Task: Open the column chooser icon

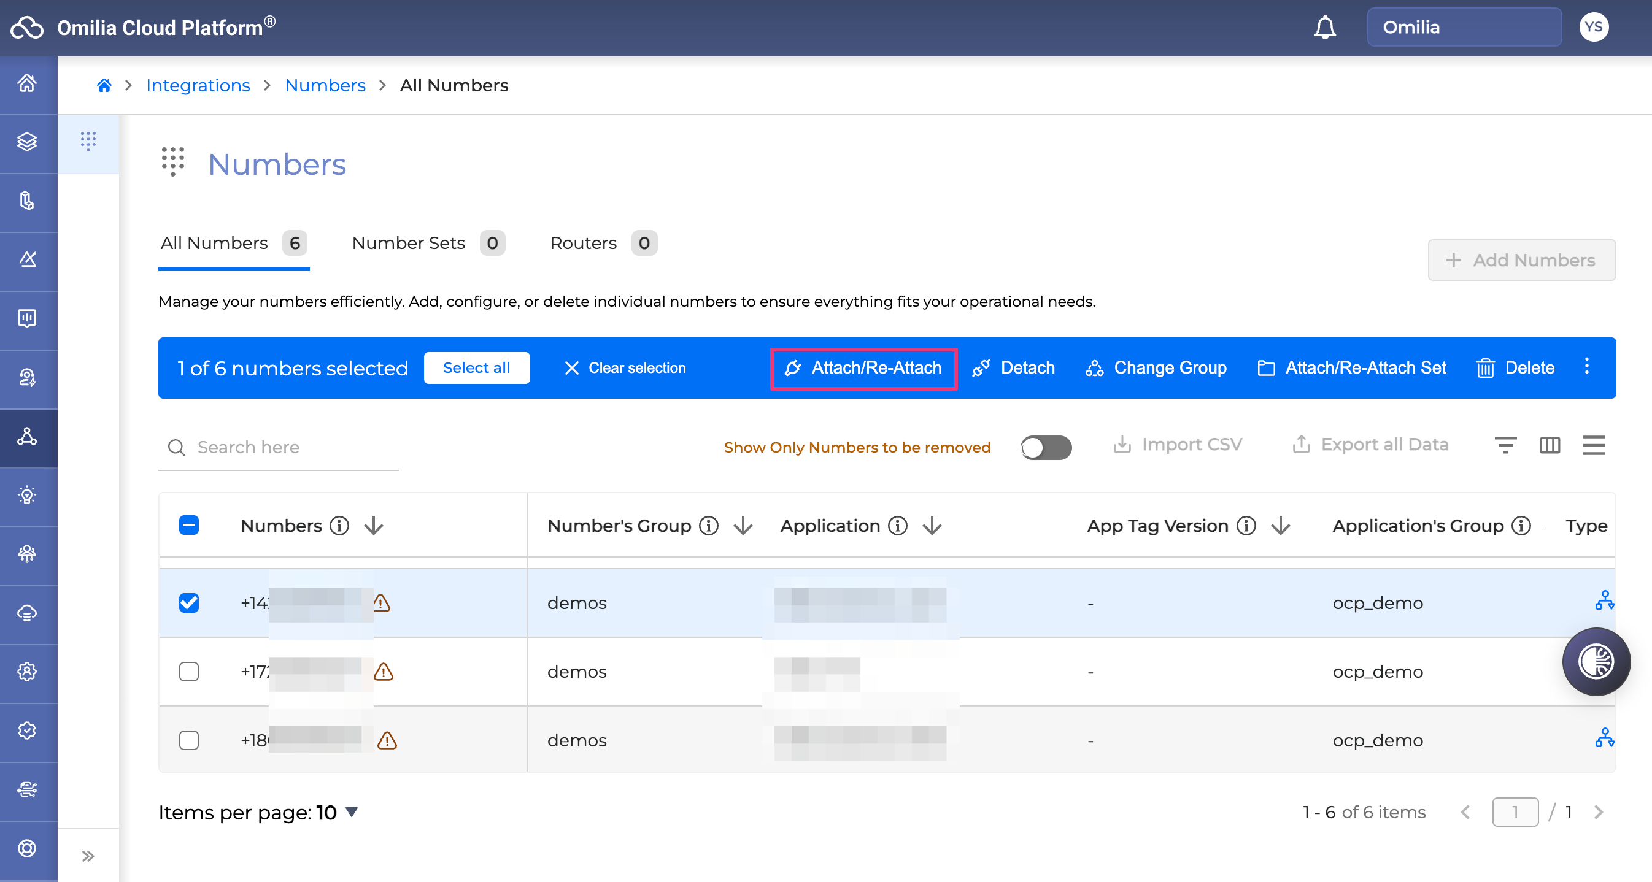Action: (1550, 445)
